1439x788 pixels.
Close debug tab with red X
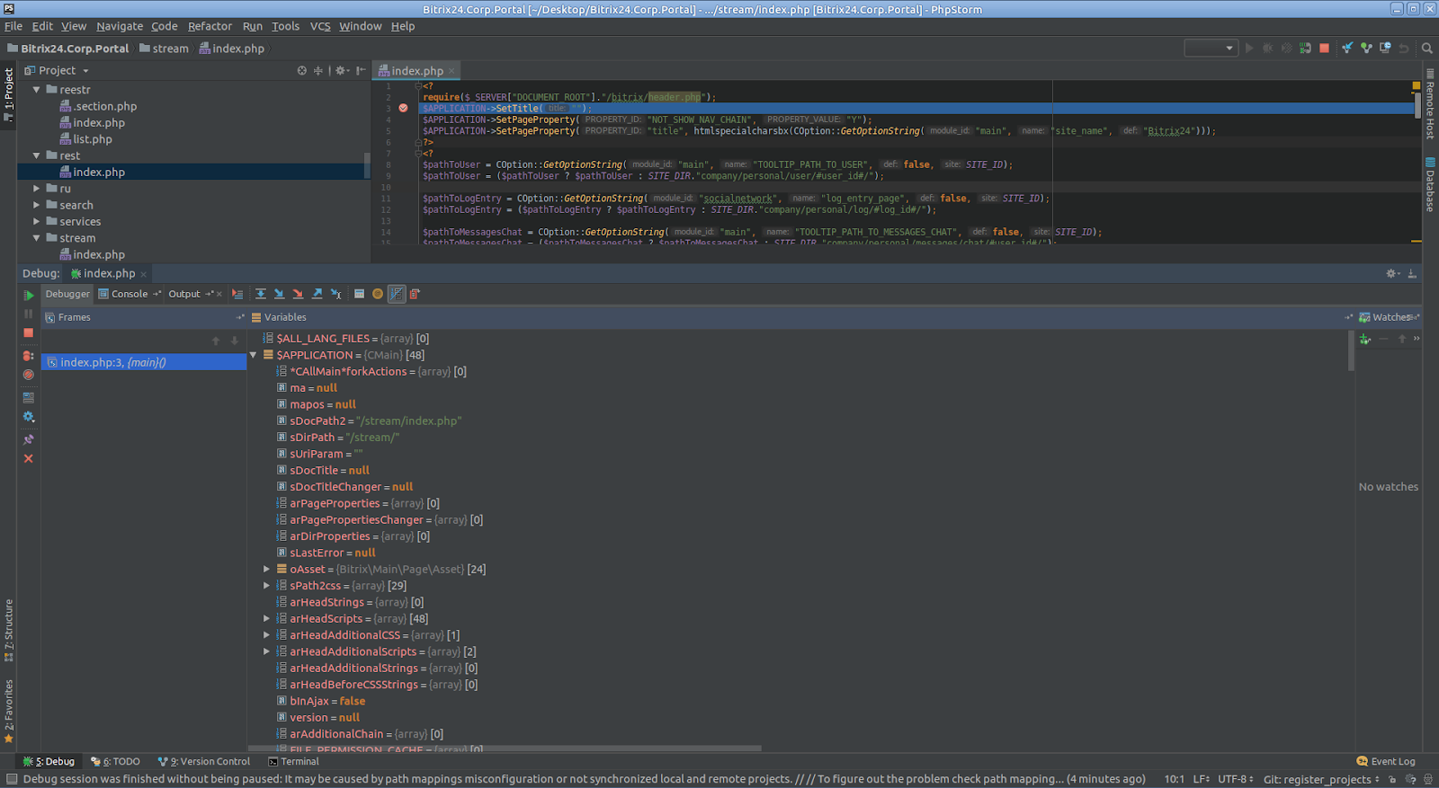(29, 458)
